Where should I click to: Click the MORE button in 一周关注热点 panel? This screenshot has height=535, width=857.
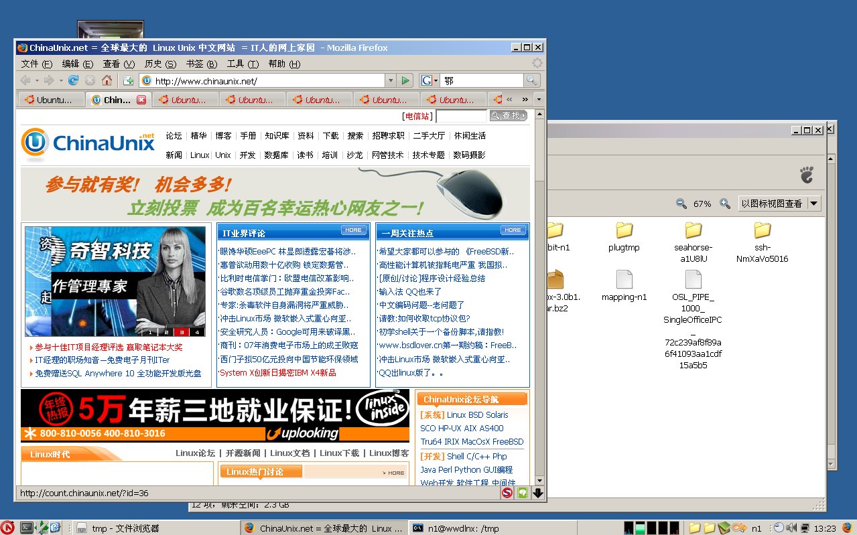pos(513,230)
